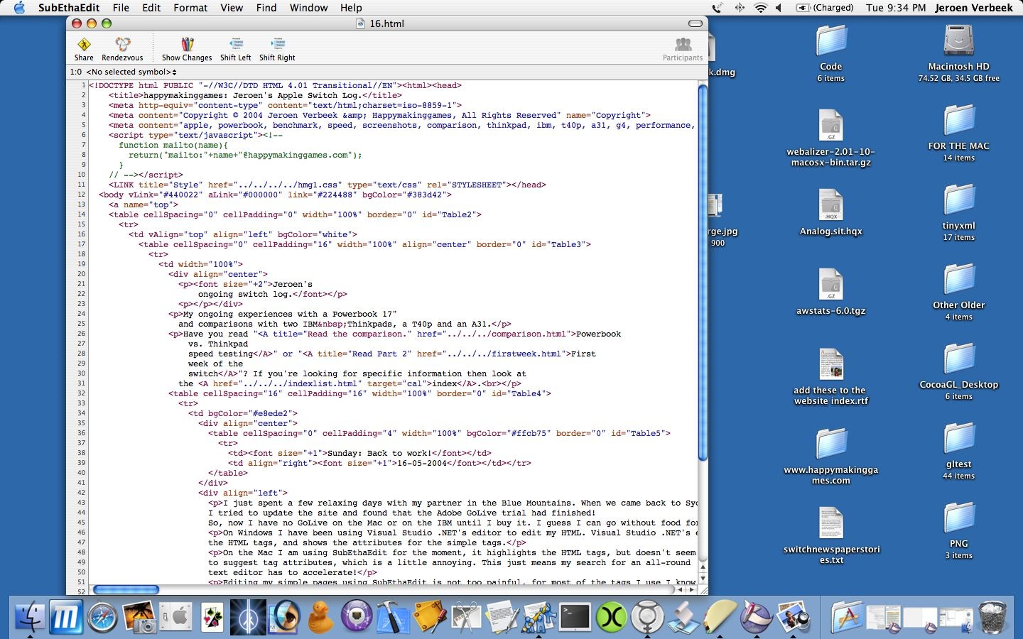Open Finder from the Dock
Viewport: 1023px width, 639px height.
29,616
